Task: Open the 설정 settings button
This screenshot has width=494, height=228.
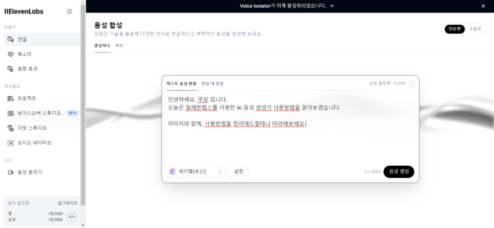Action: [x=238, y=172]
